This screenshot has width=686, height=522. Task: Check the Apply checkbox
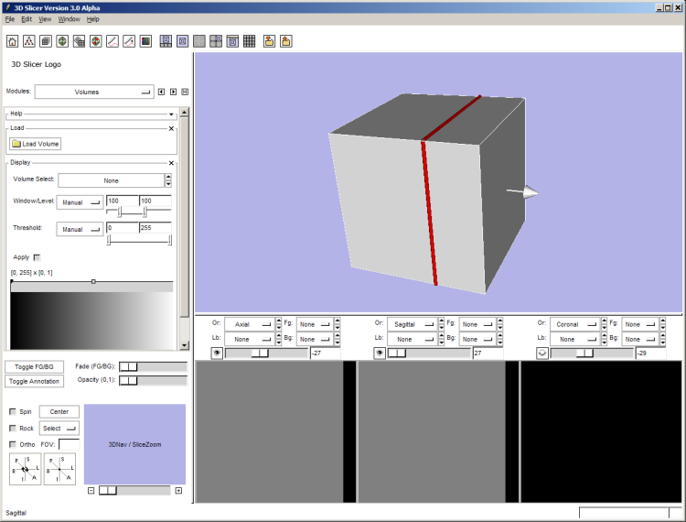point(37,257)
